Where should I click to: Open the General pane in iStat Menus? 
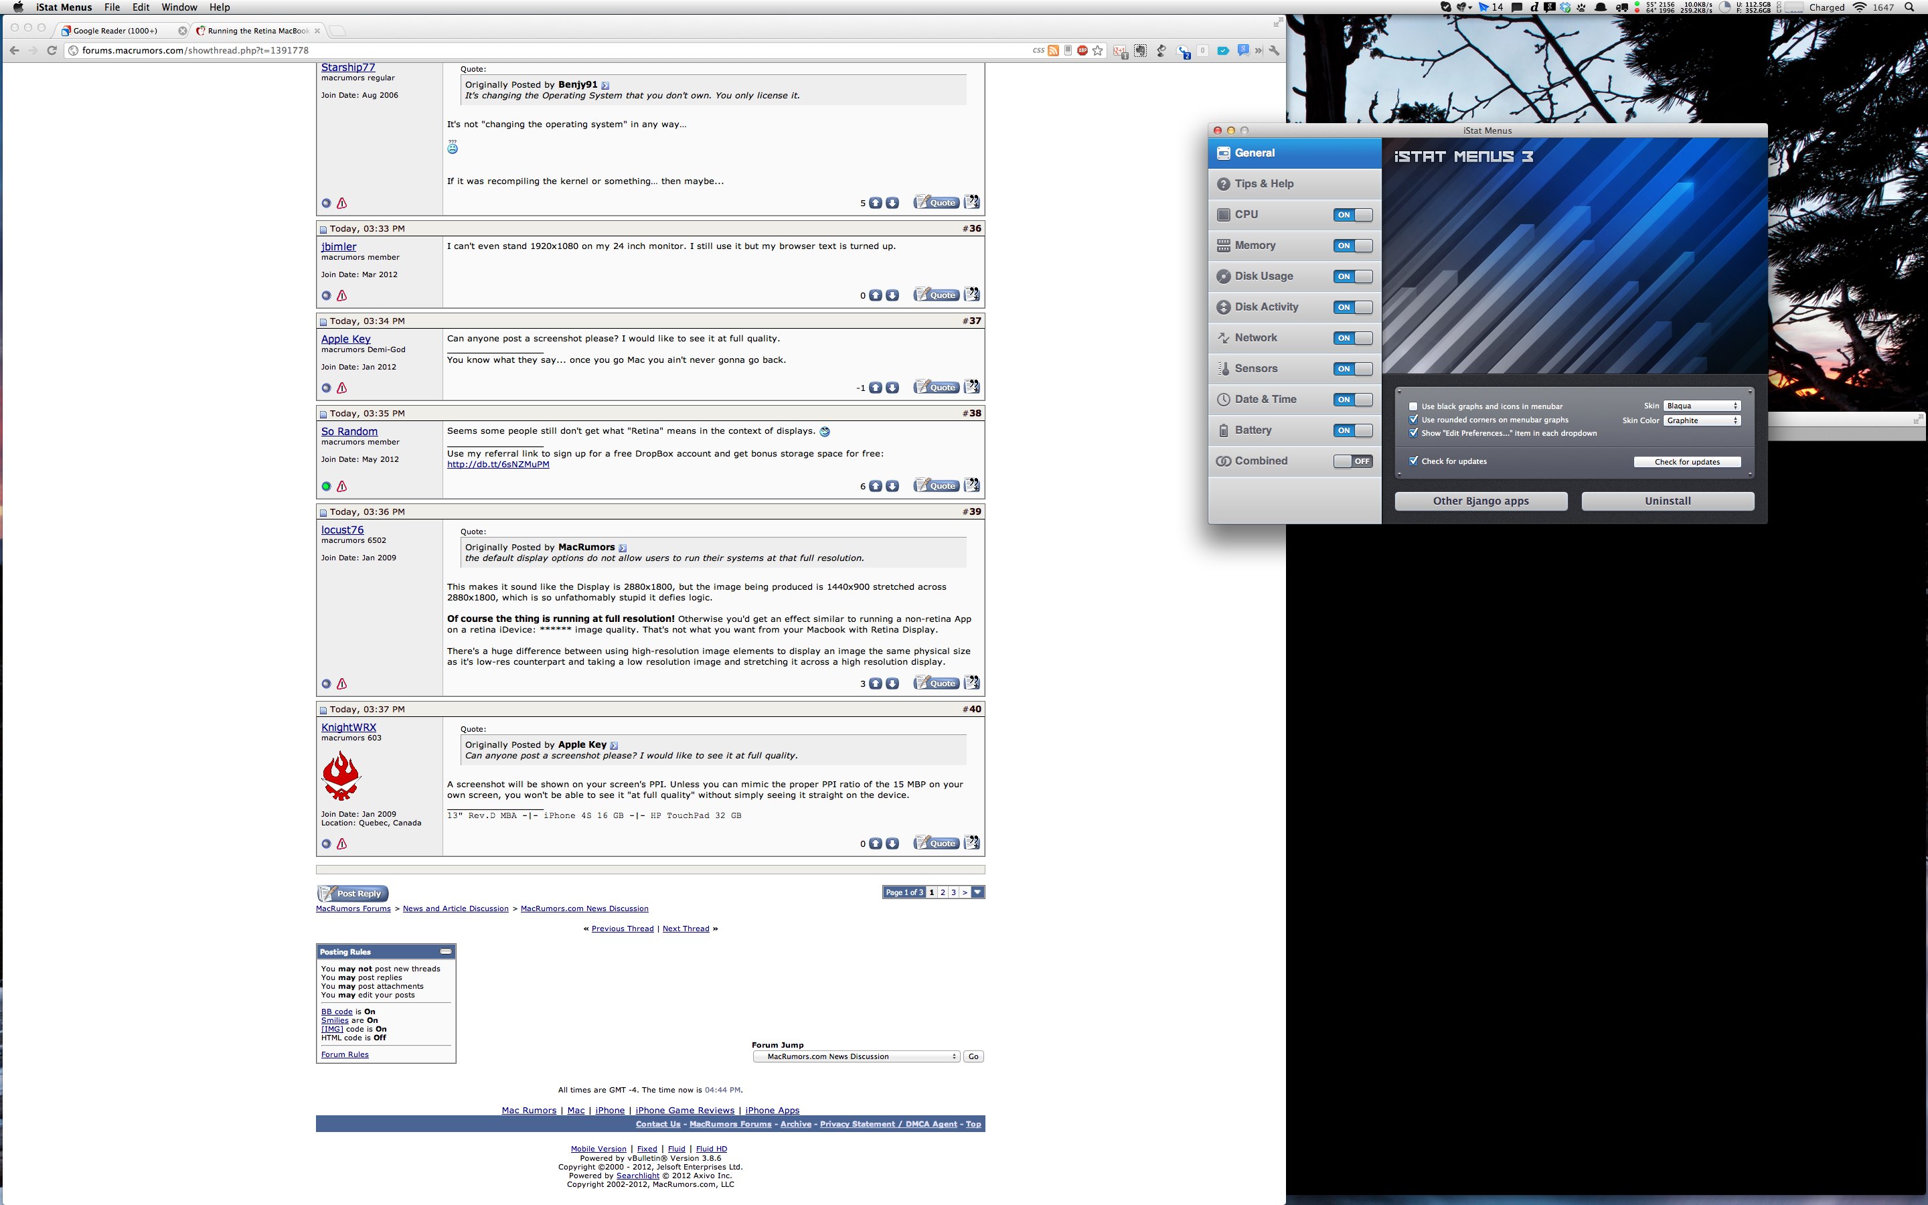click(x=1294, y=153)
